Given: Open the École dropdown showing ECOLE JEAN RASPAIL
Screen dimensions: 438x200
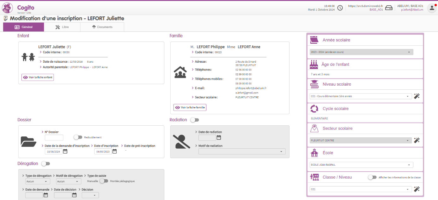Looking at the screenshot, I should (361, 165).
